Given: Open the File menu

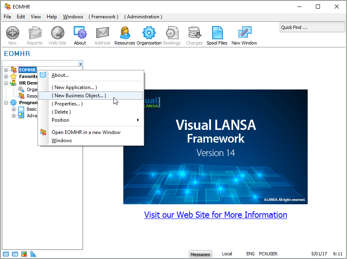Looking at the screenshot, I should tap(7, 17).
